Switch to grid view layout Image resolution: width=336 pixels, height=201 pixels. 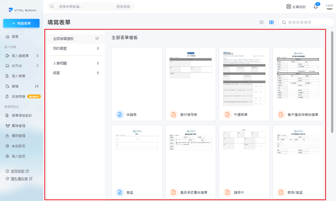coord(271,22)
